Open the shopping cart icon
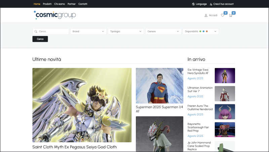Image resolution: width=269 pixels, height=152 pixels. click(231, 15)
